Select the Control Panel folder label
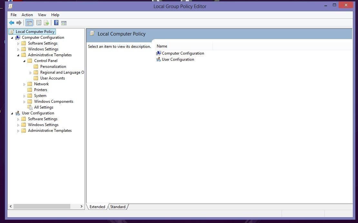This screenshot has width=358, height=223. (x=46, y=61)
